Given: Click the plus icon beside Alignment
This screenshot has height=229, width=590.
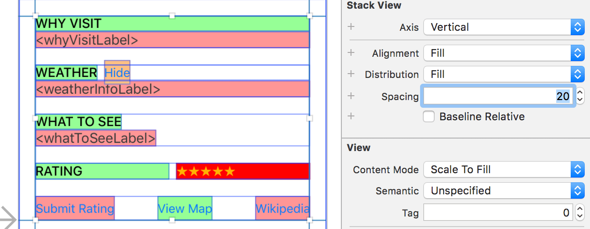Looking at the screenshot, I should point(351,53).
